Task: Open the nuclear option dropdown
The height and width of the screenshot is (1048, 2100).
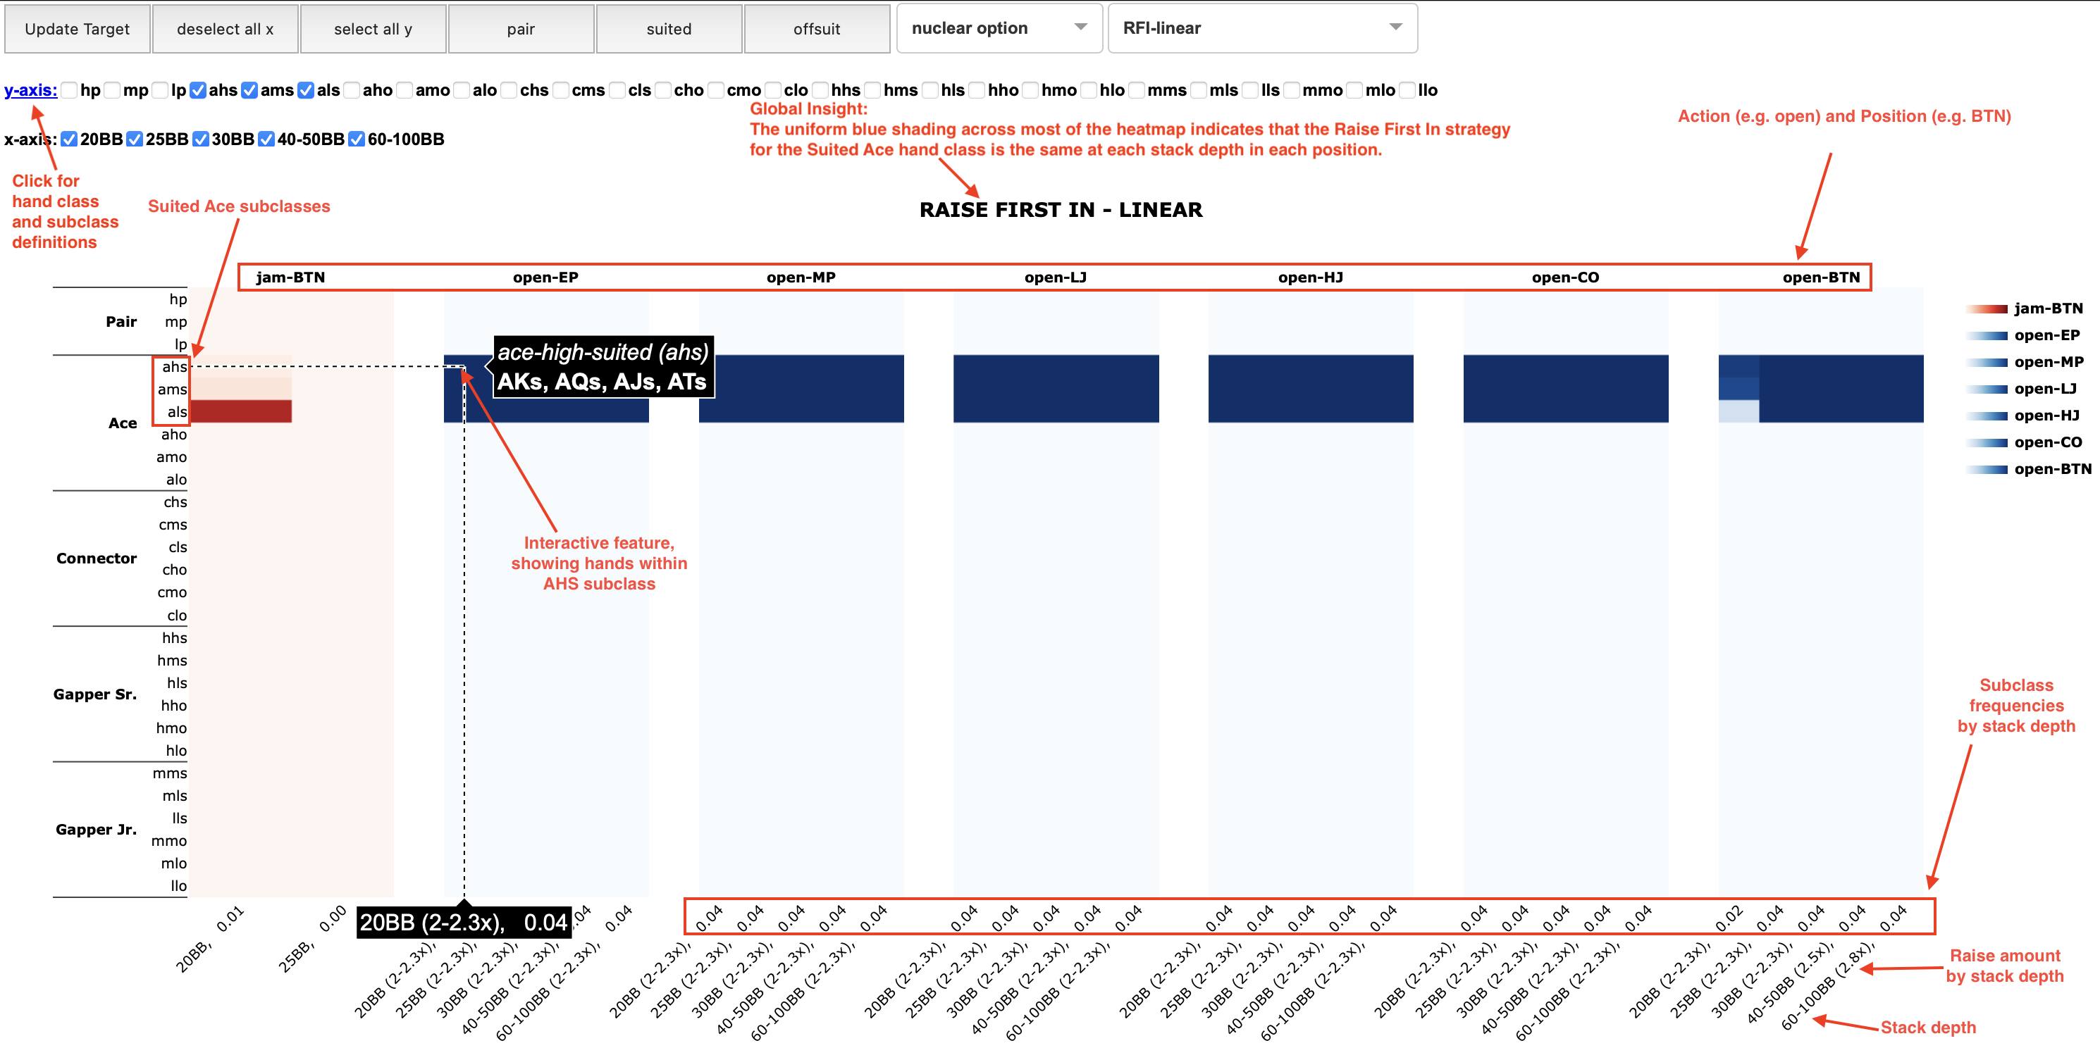Action: point(999,27)
